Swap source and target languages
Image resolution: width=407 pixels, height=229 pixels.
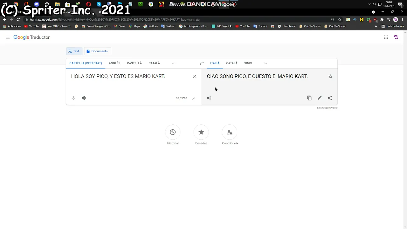pos(202,63)
